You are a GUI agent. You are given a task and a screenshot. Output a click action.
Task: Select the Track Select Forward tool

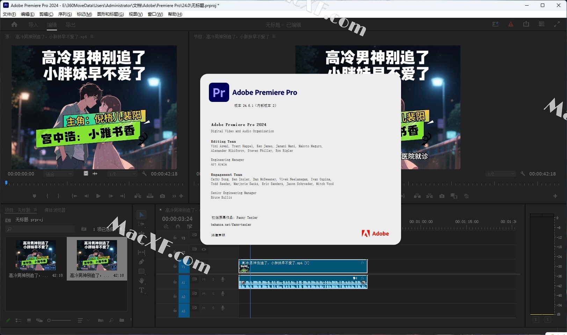(141, 224)
